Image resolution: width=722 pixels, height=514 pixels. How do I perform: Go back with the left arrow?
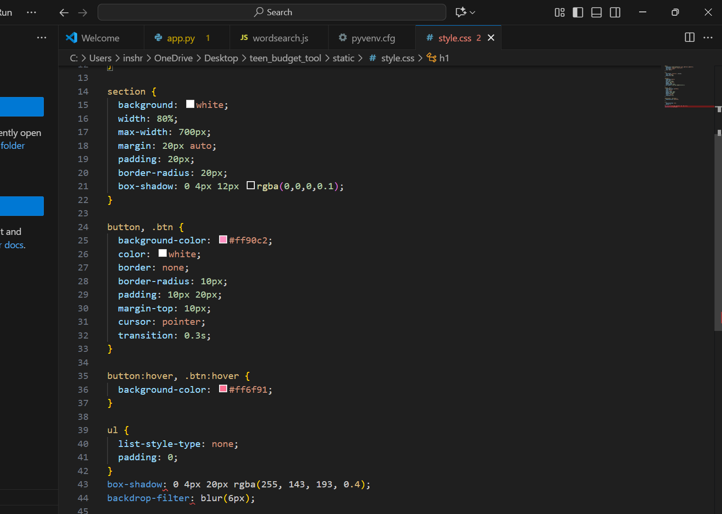[64, 12]
